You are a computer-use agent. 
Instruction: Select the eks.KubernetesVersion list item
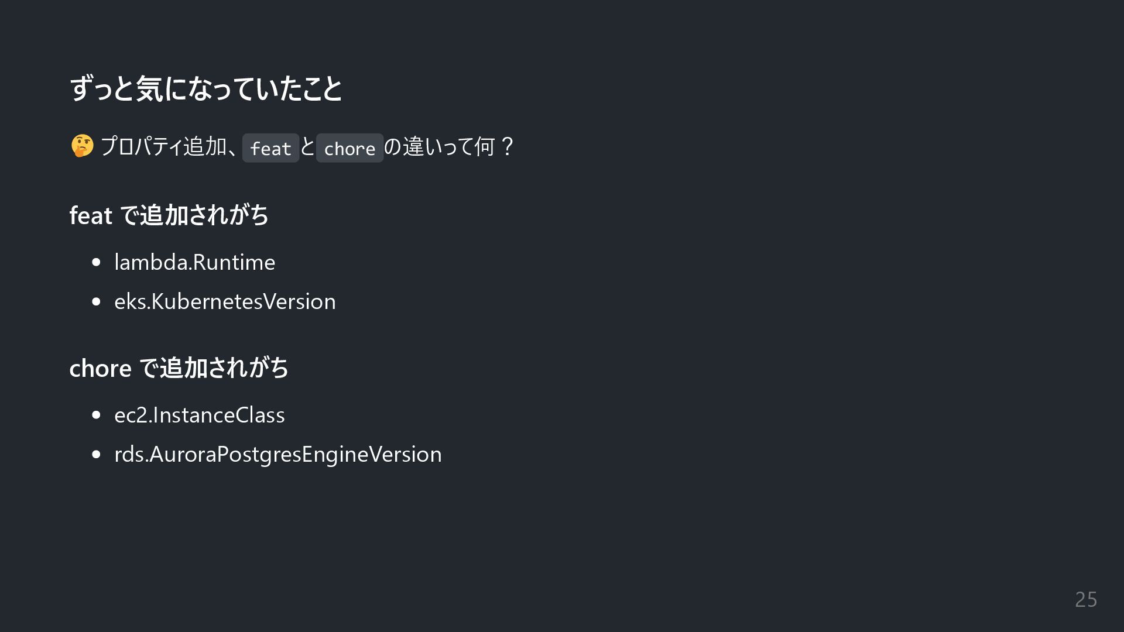coord(225,301)
